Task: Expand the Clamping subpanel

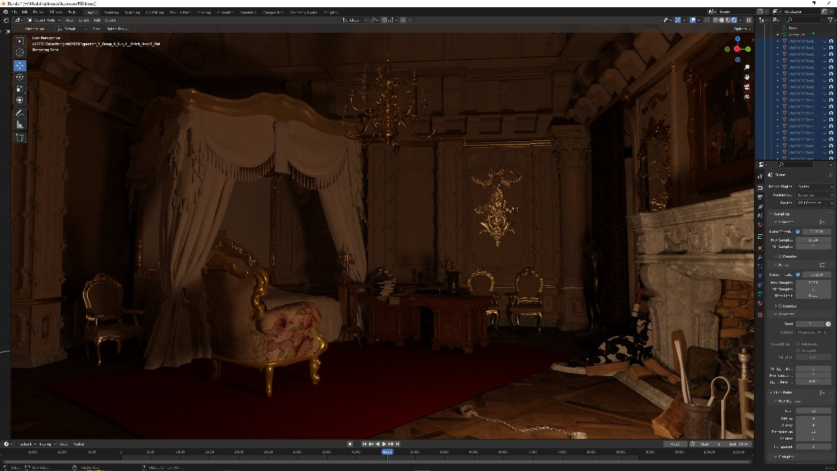Action: (785, 457)
